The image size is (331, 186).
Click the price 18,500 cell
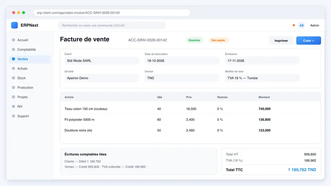pos(191,109)
